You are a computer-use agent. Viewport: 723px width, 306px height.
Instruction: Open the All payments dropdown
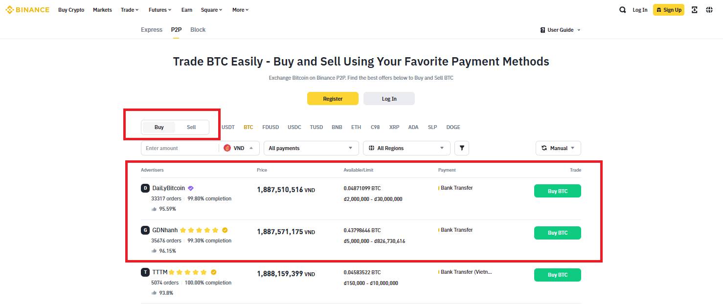(x=311, y=148)
